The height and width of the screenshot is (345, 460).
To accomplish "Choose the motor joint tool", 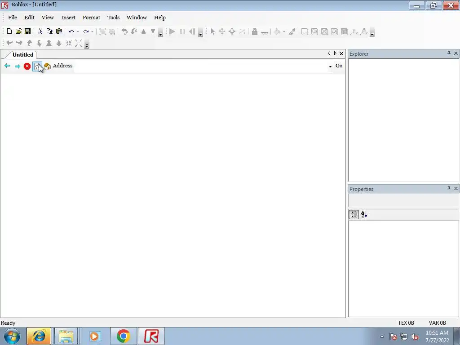I will (364, 31).
